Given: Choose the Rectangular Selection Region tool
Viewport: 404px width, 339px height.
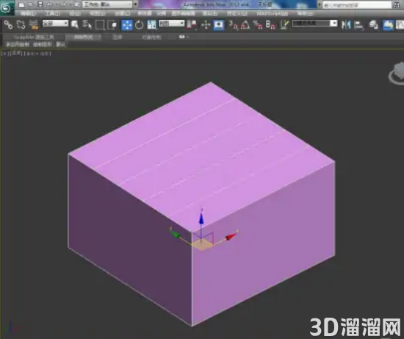Looking at the screenshot, I should tap(100, 25).
